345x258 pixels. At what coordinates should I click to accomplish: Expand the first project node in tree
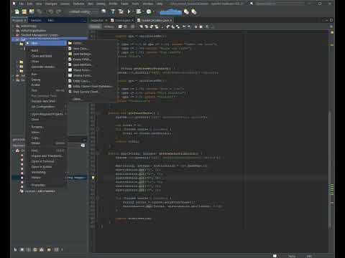click(14, 26)
